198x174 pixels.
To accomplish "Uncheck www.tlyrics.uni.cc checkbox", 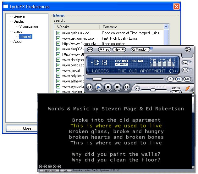I will point(58,33).
